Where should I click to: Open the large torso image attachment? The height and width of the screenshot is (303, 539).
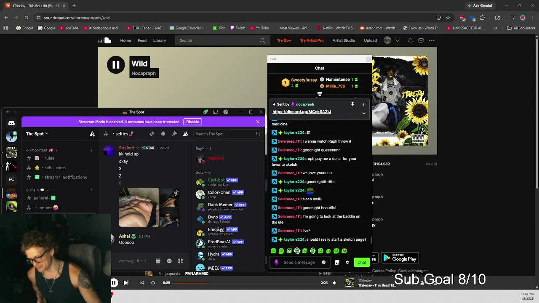139,207
